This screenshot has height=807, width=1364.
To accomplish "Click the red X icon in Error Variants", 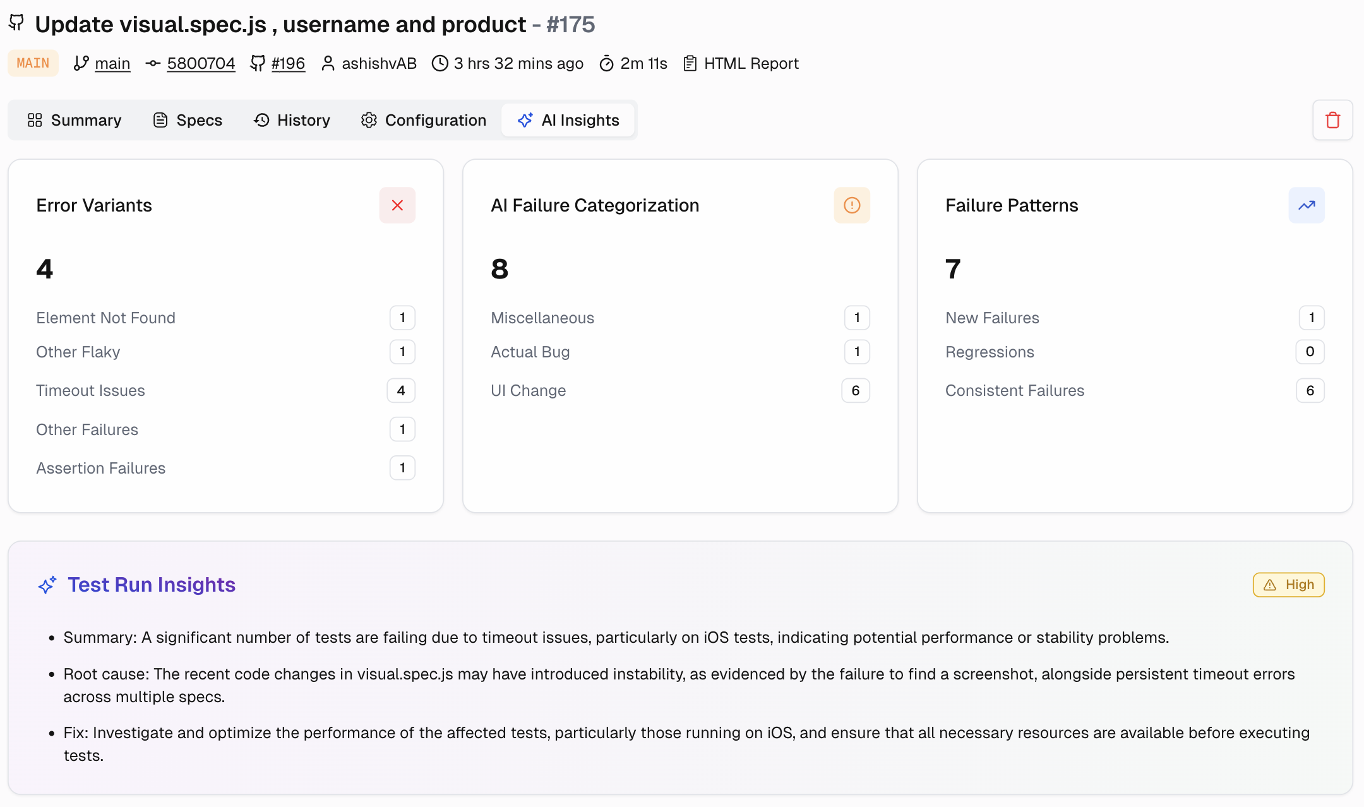I will (397, 205).
